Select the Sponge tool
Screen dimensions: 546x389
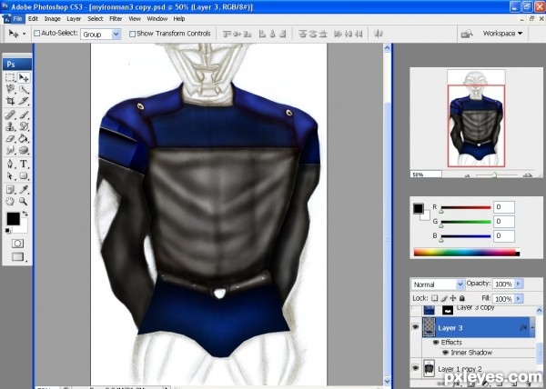click(x=24, y=151)
